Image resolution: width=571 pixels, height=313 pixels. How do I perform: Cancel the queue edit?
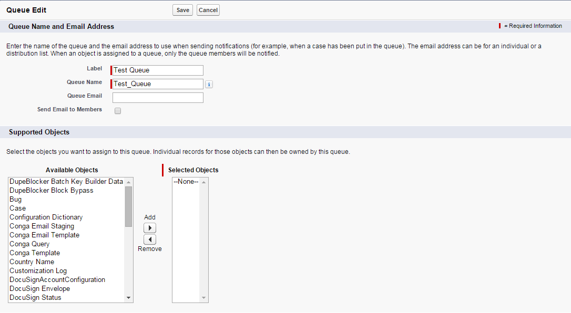[208, 10]
